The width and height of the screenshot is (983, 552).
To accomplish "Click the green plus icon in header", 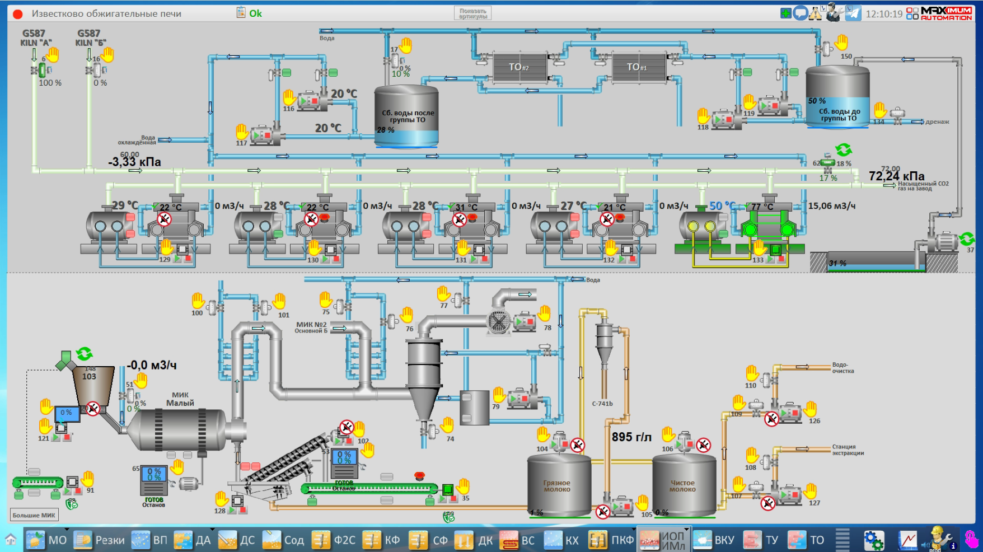I will (x=786, y=13).
